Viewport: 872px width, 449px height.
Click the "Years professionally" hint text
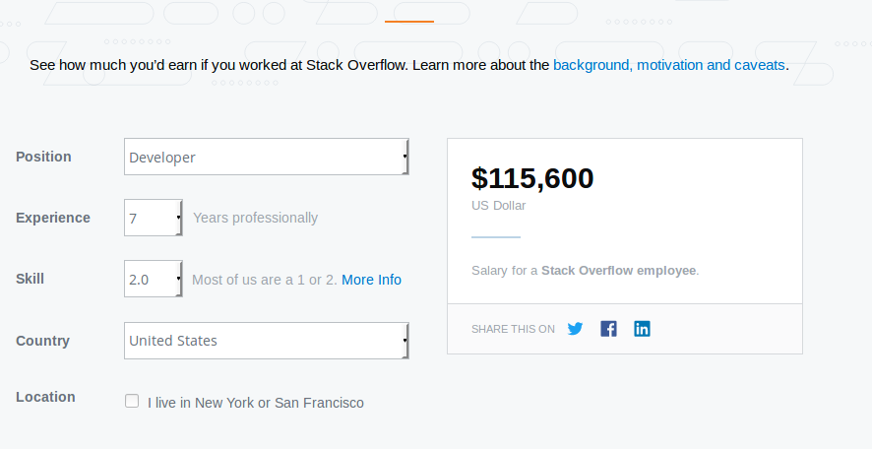point(255,218)
